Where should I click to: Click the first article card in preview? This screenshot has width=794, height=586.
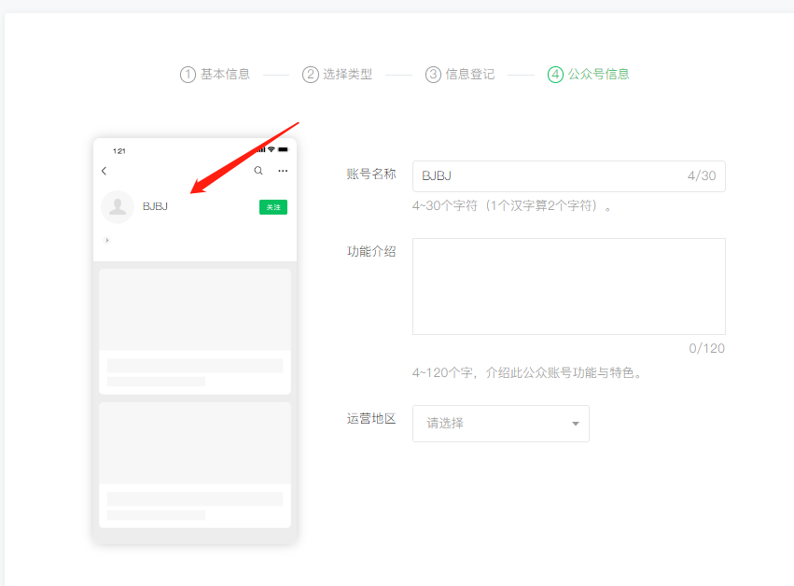coord(194,330)
